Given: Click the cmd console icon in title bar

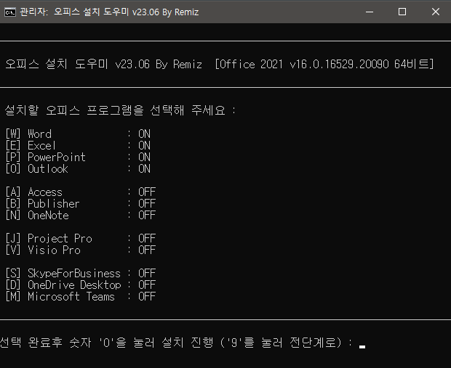Looking at the screenshot, I should pos(10,12).
